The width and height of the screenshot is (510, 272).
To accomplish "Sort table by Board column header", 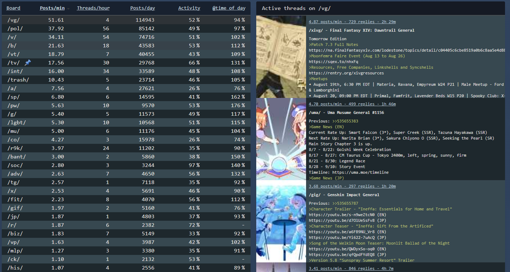I will tap(14, 8).
